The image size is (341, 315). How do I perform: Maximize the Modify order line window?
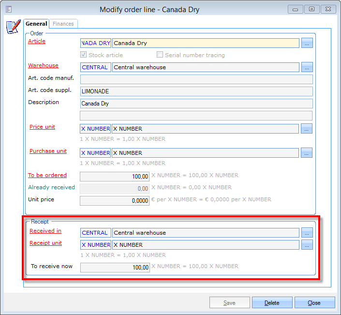(x=312, y=9)
